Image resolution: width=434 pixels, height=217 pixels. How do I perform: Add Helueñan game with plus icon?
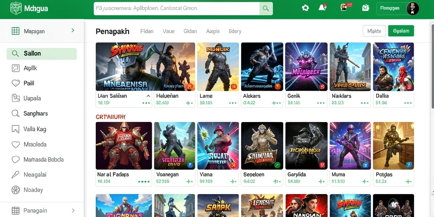click(189, 103)
